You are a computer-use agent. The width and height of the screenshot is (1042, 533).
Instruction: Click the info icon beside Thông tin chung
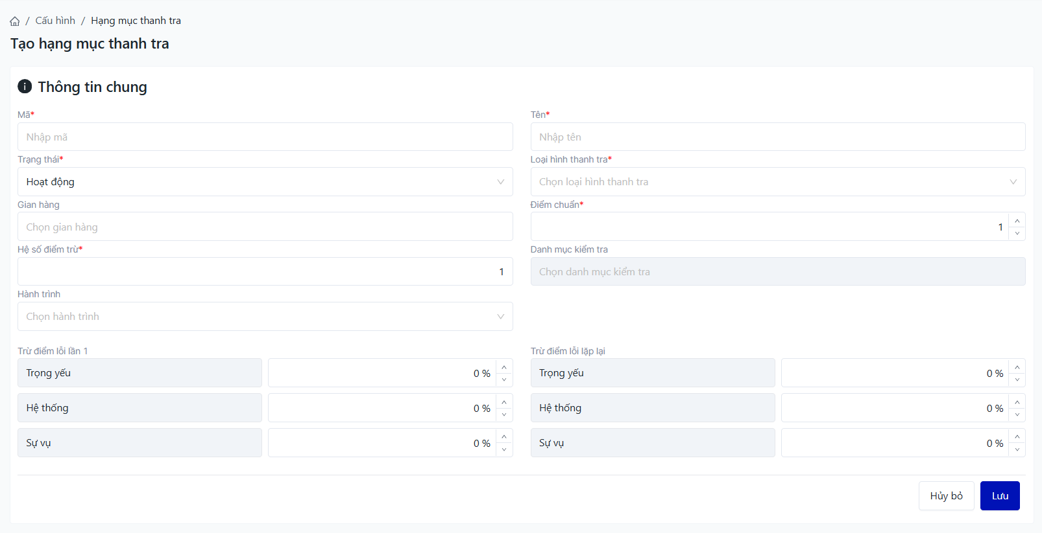click(x=25, y=86)
